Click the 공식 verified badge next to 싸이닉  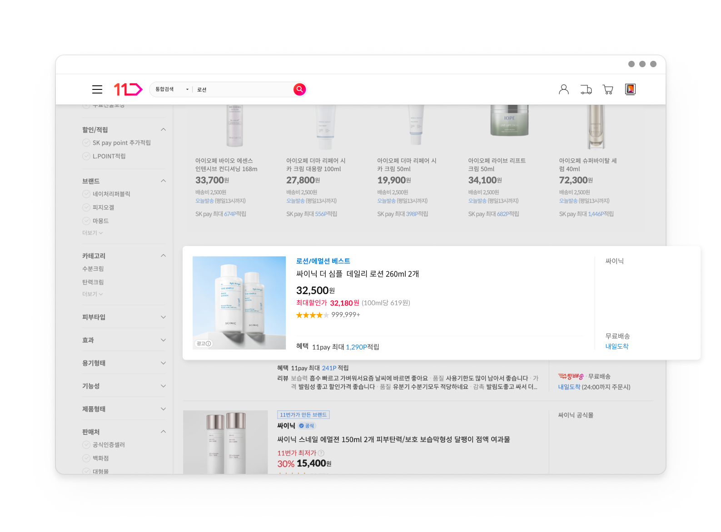coord(307,426)
